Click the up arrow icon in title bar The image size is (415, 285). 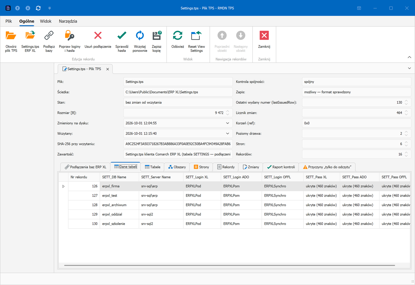(17, 8)
